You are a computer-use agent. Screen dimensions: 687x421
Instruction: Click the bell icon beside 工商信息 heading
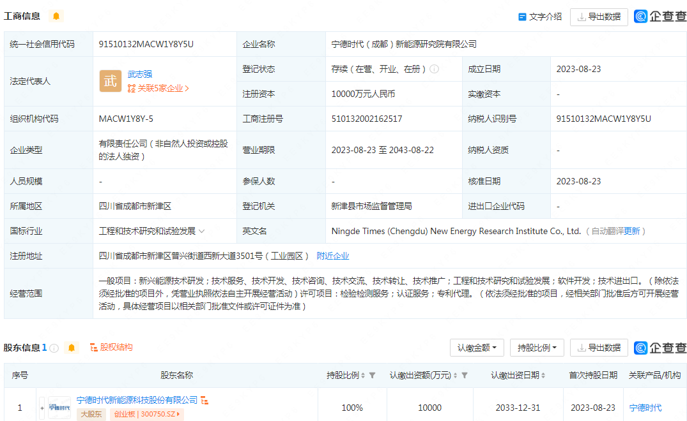[56, 16]
